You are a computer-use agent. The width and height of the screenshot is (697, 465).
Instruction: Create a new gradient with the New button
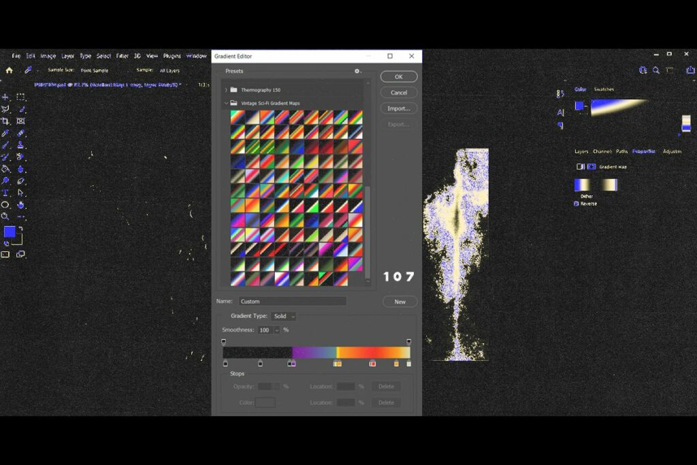tap(400, 302)
